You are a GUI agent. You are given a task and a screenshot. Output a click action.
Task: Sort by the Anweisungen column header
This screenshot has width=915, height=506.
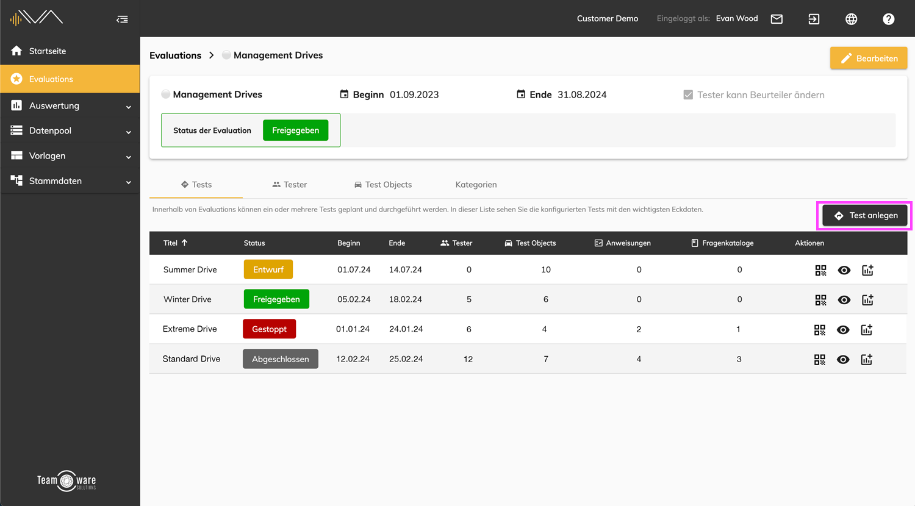point(622,243)
